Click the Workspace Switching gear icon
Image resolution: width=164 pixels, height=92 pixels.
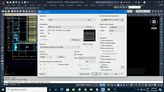[x=131, y=85]
